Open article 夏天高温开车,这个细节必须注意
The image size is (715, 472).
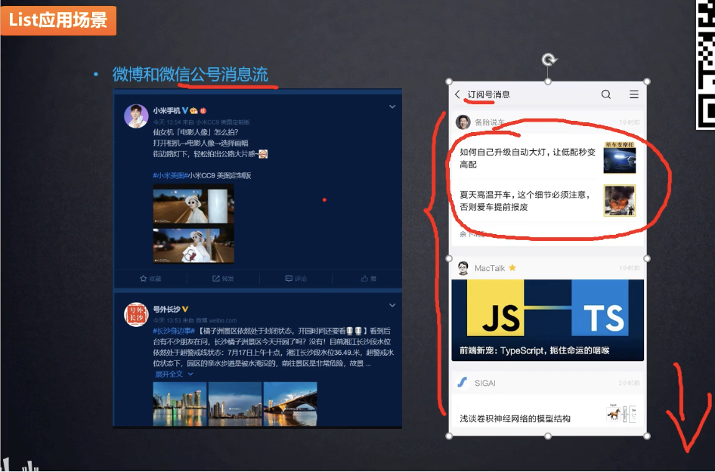coord(525,201)
